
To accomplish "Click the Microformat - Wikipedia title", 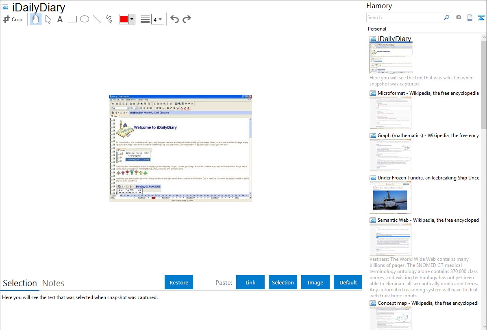I will tap(428, 93).
